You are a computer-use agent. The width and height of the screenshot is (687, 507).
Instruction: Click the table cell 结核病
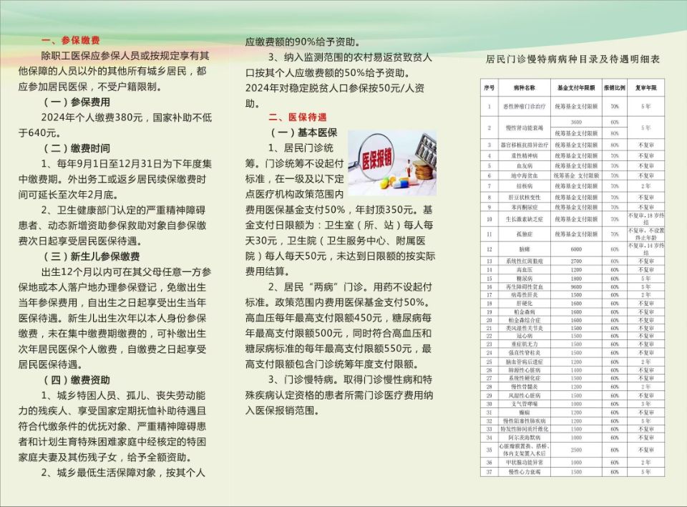point(525,186)
